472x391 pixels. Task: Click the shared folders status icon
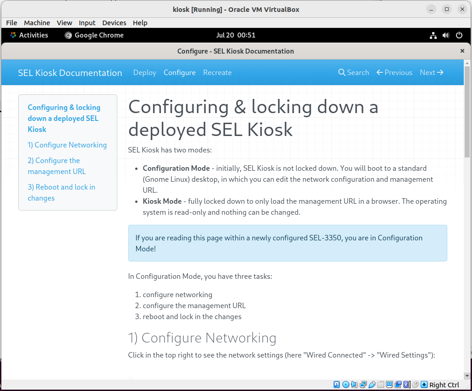pyautogui.click(x=380, y=385)
